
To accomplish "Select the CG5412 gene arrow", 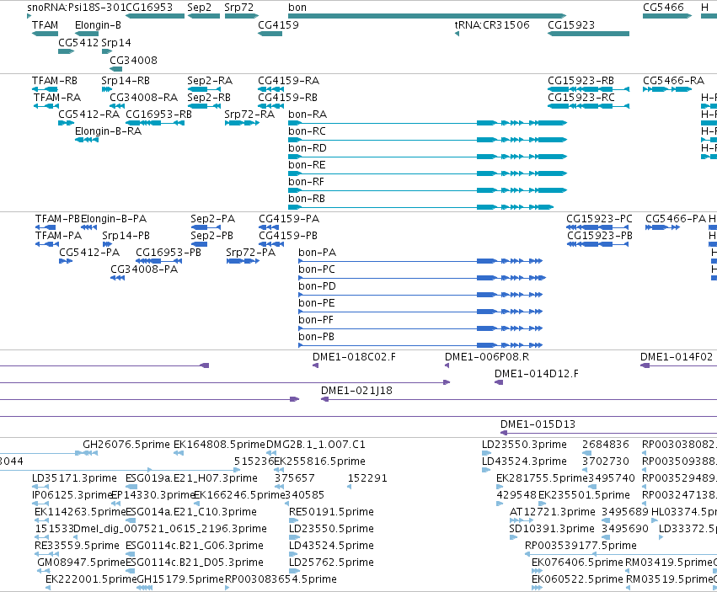I will (x=66, y=51).
